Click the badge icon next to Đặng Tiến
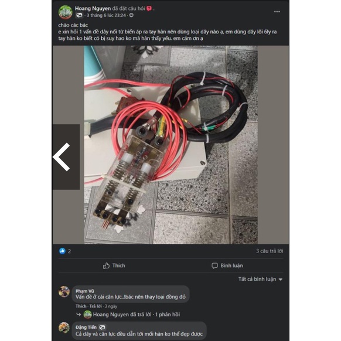Image resolution: width=341 pixels, height=341 pixels. point(102,327)
